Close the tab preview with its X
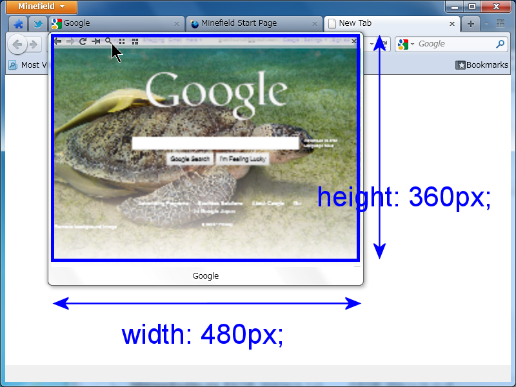Screen dimensions: 516x387 click(x=353, y=41)
